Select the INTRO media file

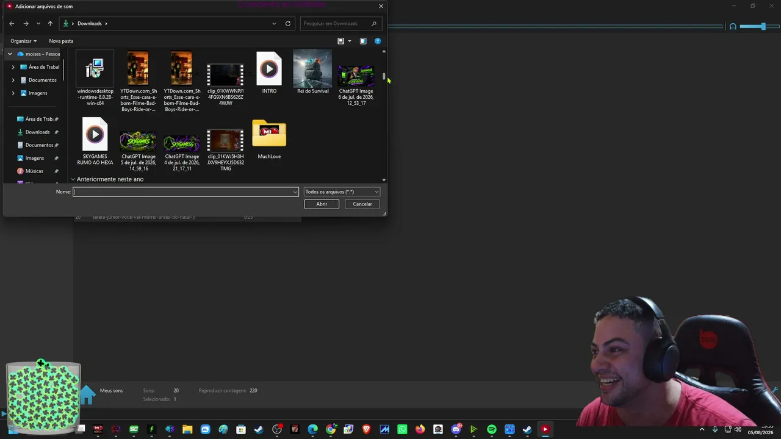pyautogui.click(x=269, y=73)
